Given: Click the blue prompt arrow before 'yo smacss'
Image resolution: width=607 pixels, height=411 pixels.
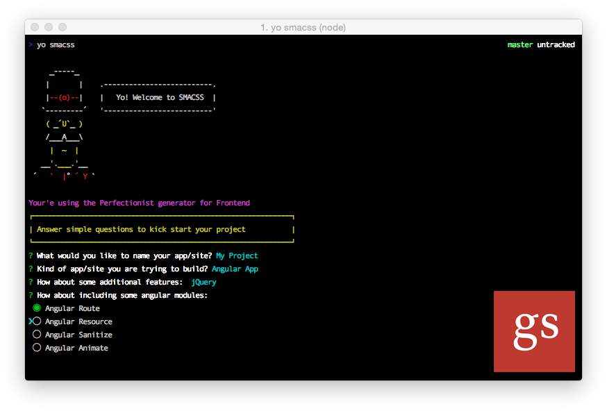Looking at the screenshot, I should (x=31, y=44).
